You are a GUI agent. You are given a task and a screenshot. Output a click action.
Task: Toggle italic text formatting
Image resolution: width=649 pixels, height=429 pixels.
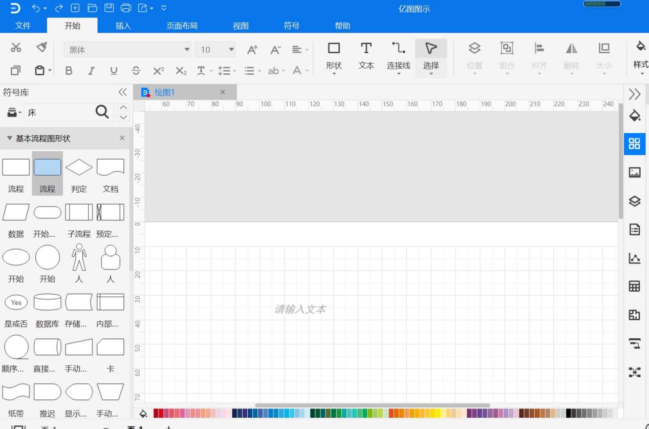point(91,71)
